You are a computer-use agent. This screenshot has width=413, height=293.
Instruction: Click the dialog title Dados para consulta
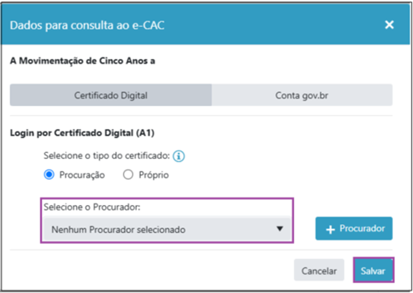click(x=87, y=25)
